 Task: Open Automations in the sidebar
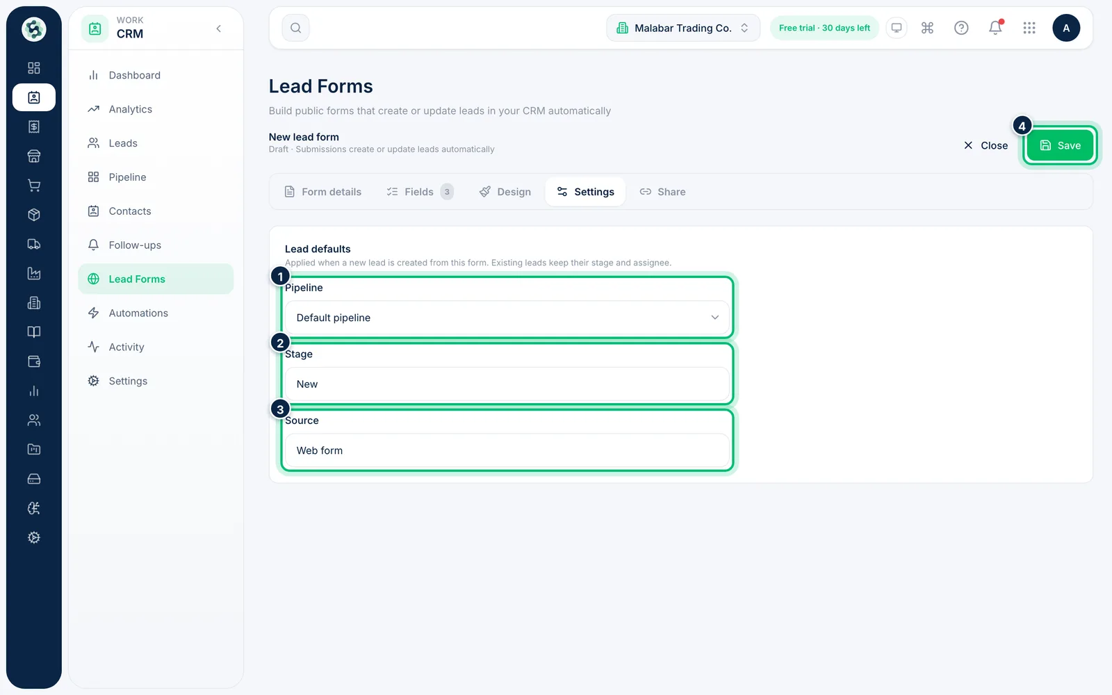pyautogui.click(x=156, y=313)
